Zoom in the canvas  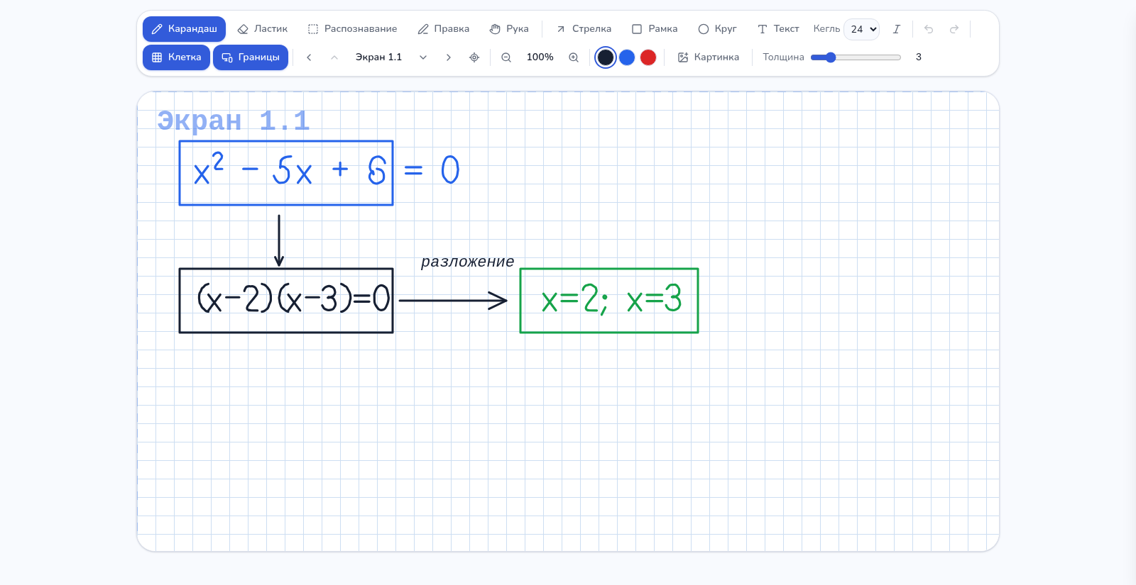pyautogui.click(x=574, y=57)
